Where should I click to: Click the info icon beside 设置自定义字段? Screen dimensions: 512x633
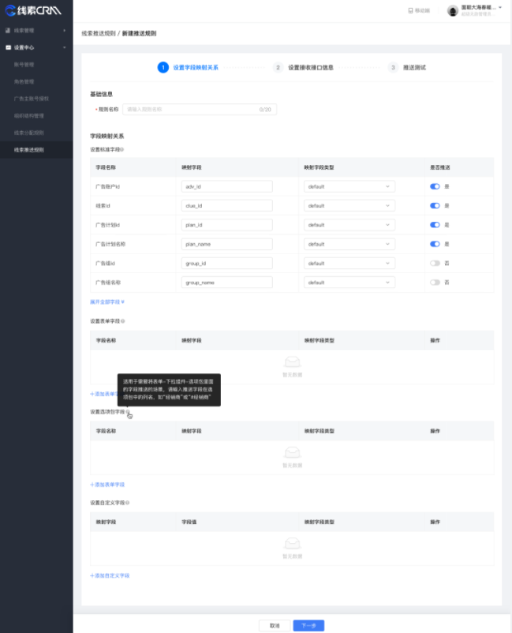(128, 502)
